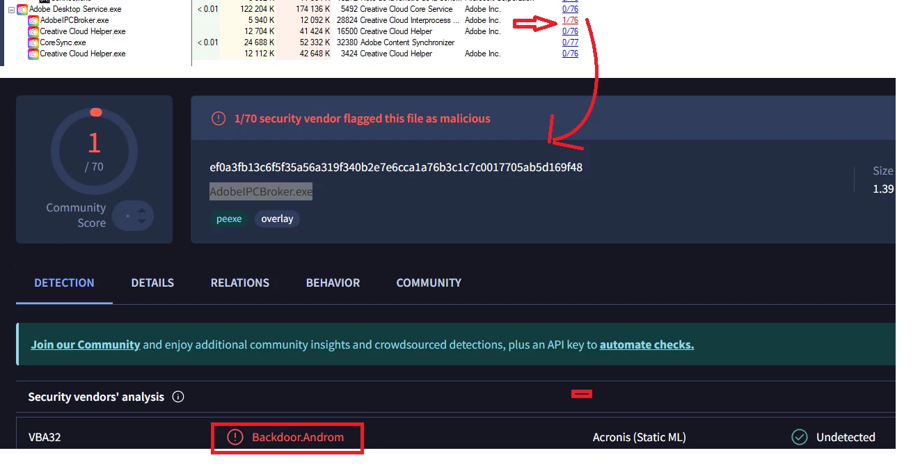Screen dimensions: 920x469
Task: Open the RELATIONS tab
Action: point(240,283)
